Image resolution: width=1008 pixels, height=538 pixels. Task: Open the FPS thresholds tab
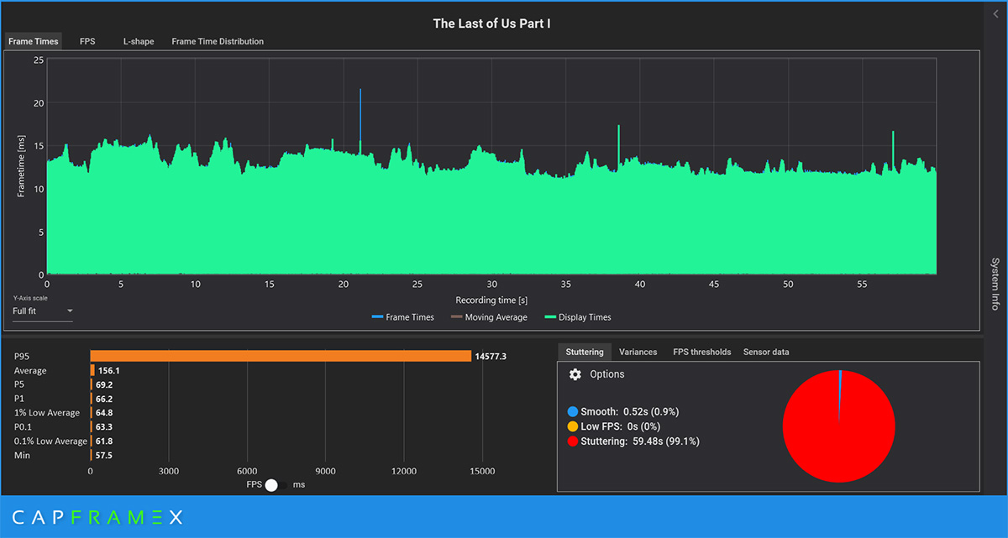point(702,352)
